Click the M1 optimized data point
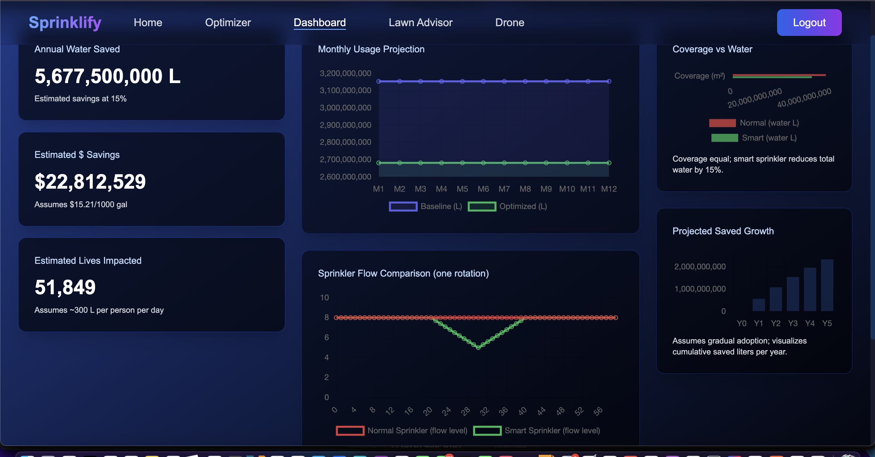875x457 pixels. (379, 163)
